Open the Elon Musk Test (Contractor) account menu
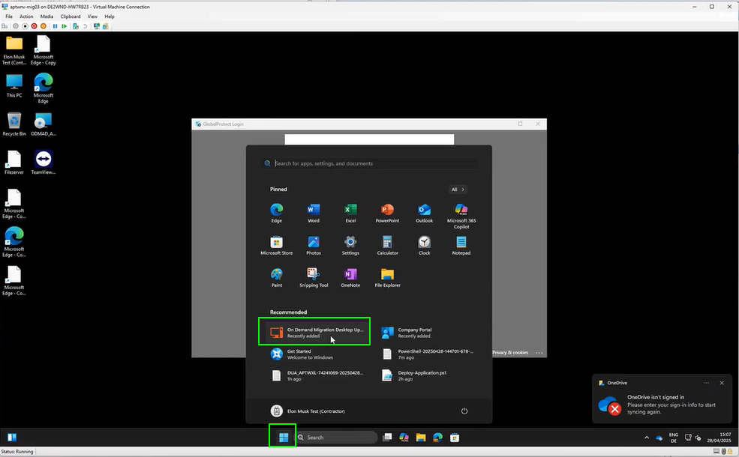 [x=308, y=411]
